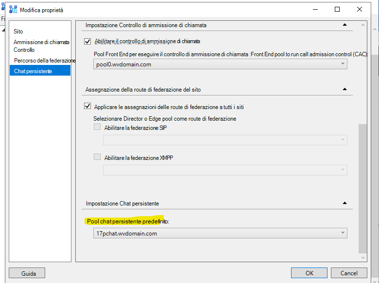Open the SIP federation route dropdown
Screen dimensions: 379x283
coord(225,140)
